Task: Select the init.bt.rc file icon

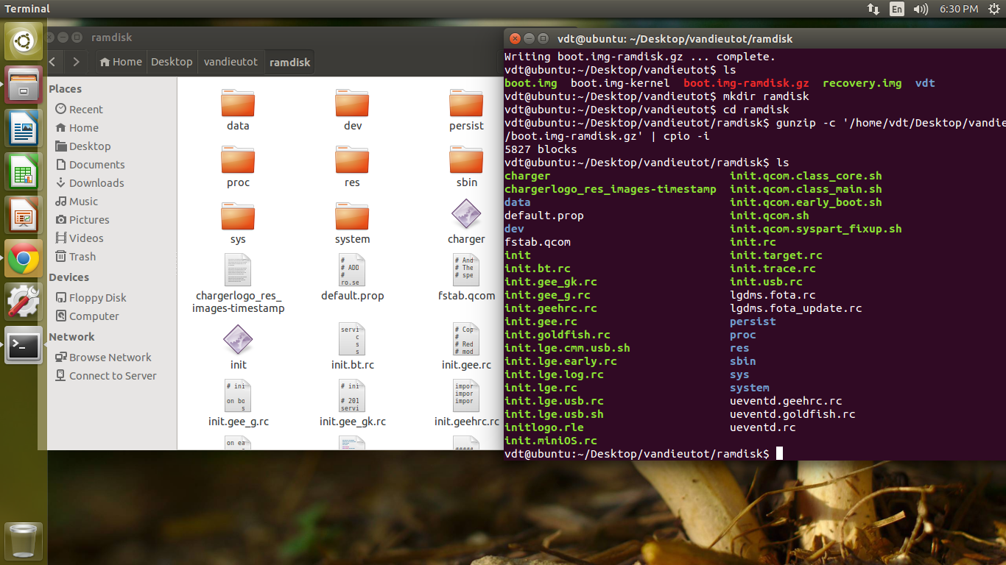Action: [x=352, y=339]
